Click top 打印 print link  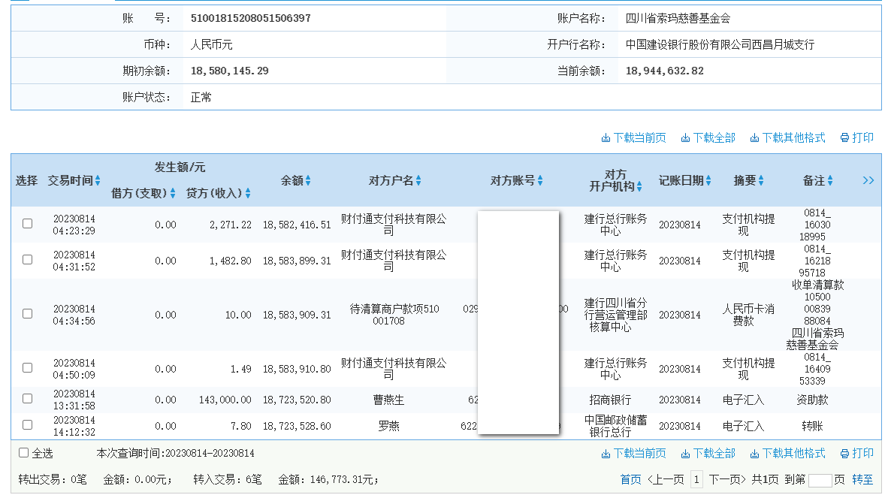(856, 137)
